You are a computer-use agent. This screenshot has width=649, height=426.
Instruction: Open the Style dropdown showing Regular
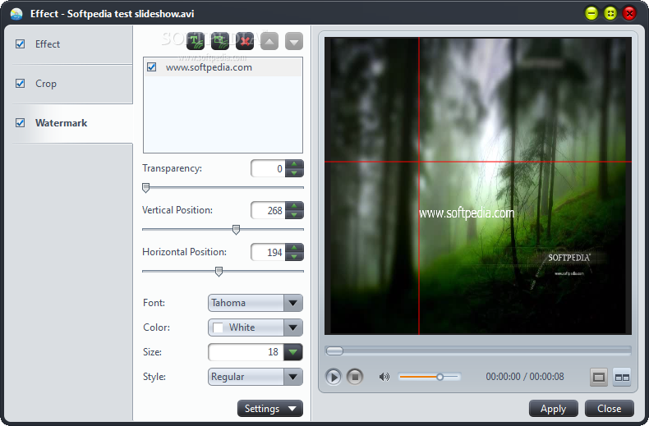click(293, 377)
